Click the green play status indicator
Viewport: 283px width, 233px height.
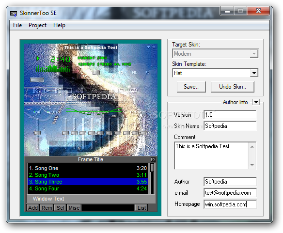coord(38,58)
